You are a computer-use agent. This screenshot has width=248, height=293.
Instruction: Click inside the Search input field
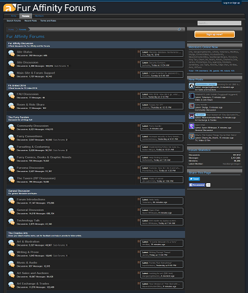tap(219, 23)
